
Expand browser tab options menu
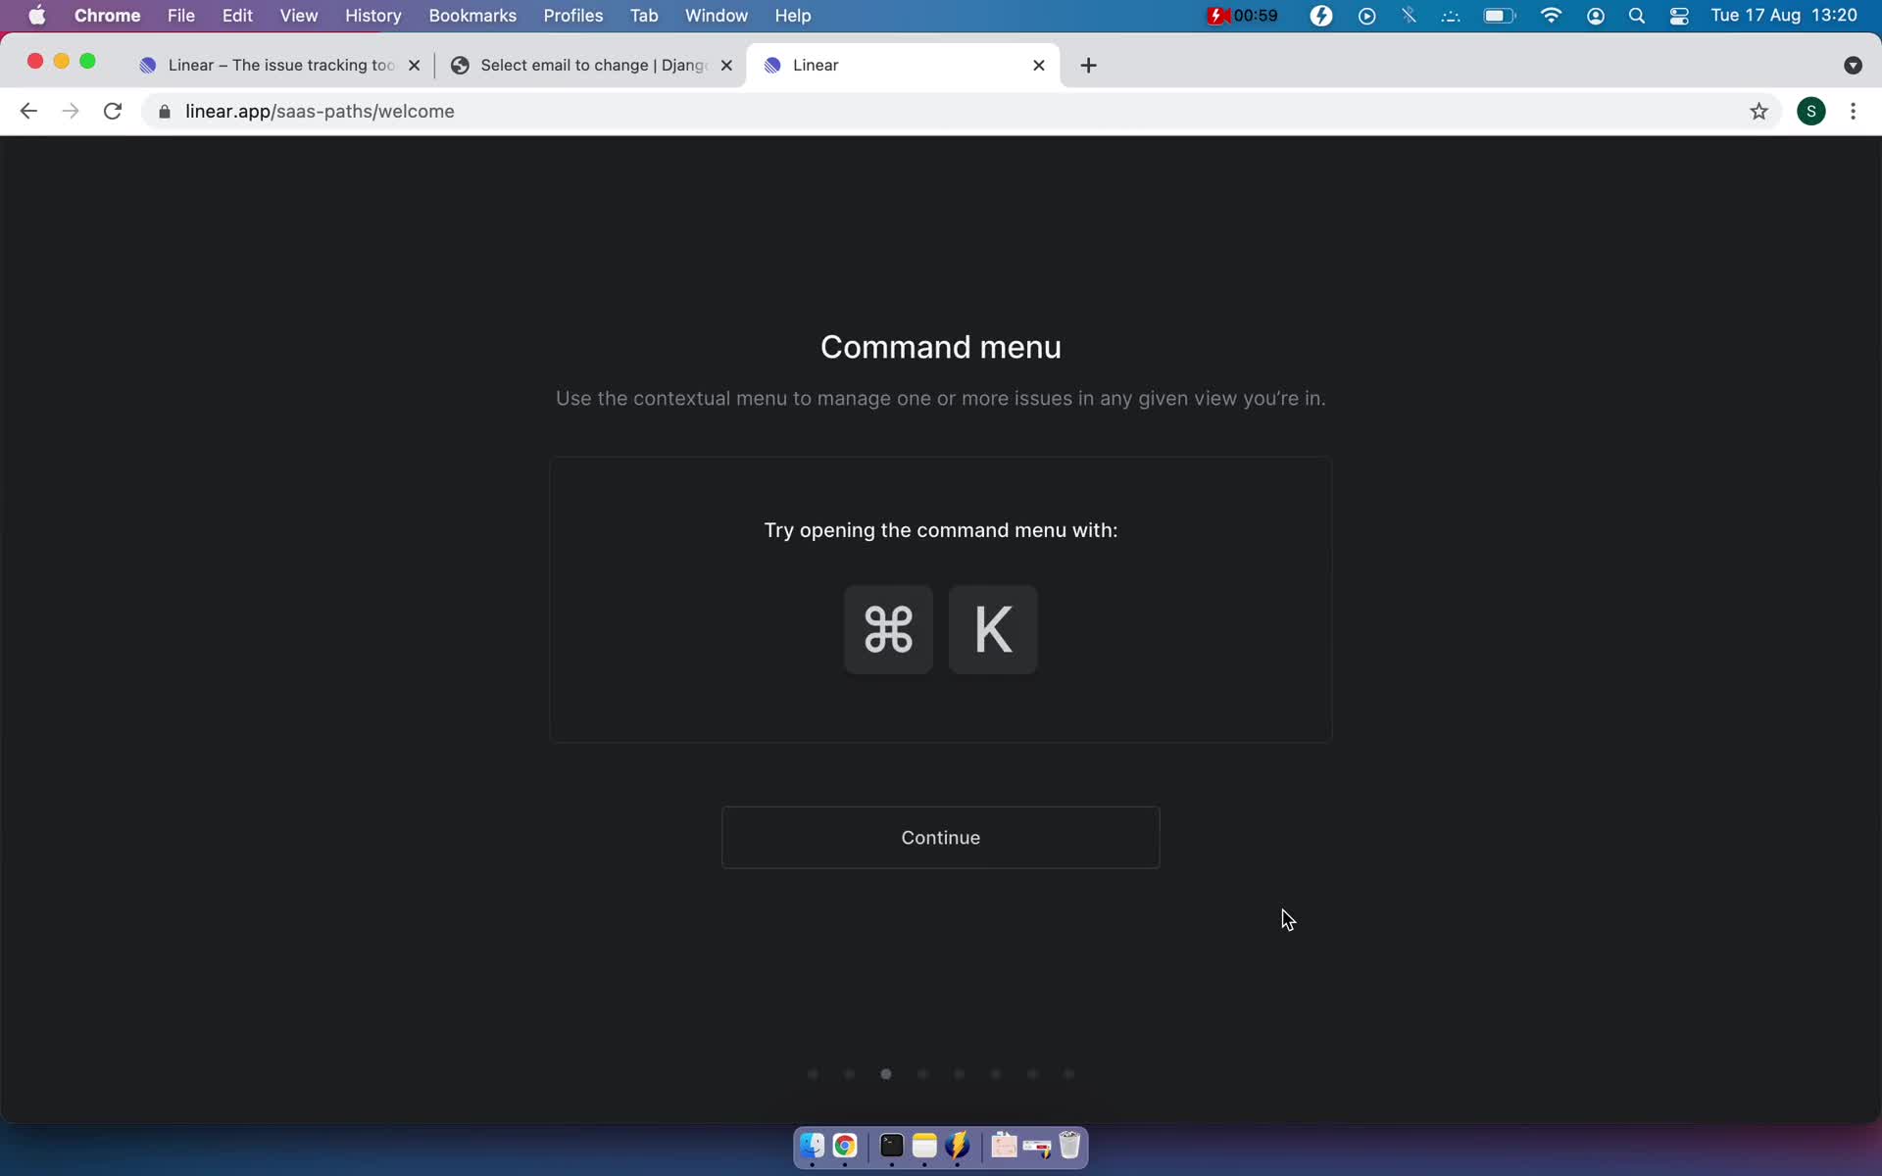(x=1853, y=64)
